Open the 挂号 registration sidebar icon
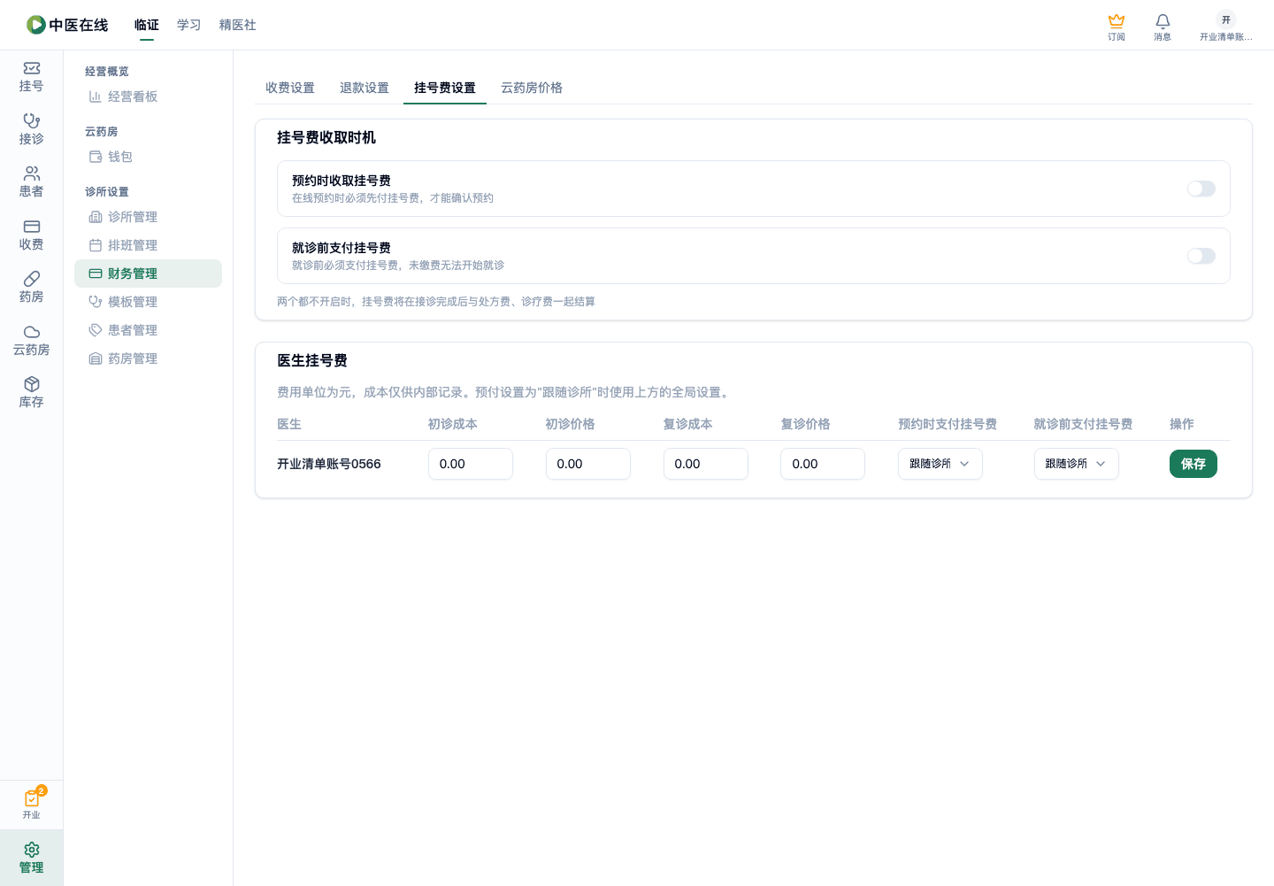Image resolution: width=1274 pixels, height=886 pixels. tap(31, 77)
